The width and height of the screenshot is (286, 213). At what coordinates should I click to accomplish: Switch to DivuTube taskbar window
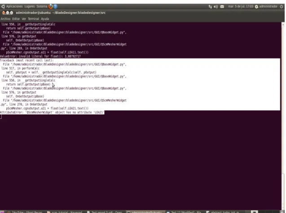(25, 212)
